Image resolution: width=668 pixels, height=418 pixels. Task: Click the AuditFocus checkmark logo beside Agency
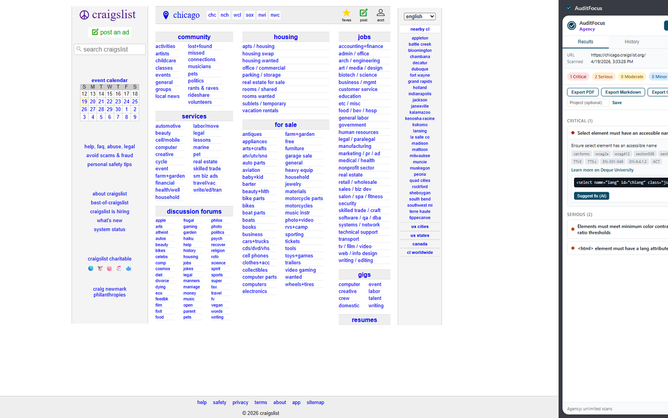[572, 26]
